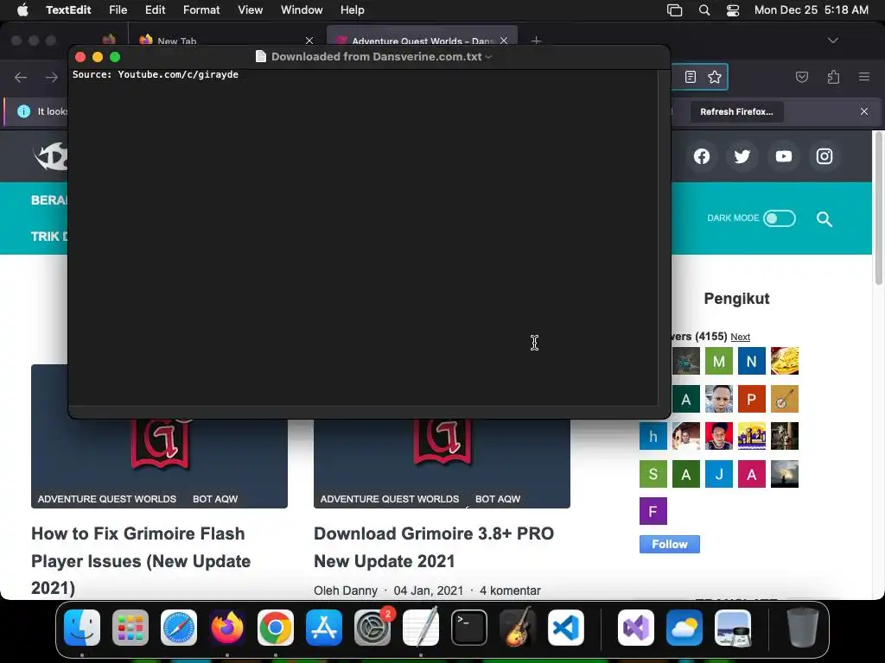The image size is (885, 663).
Task: Open the 4 komentar link
Action: [x=510, y=590]
